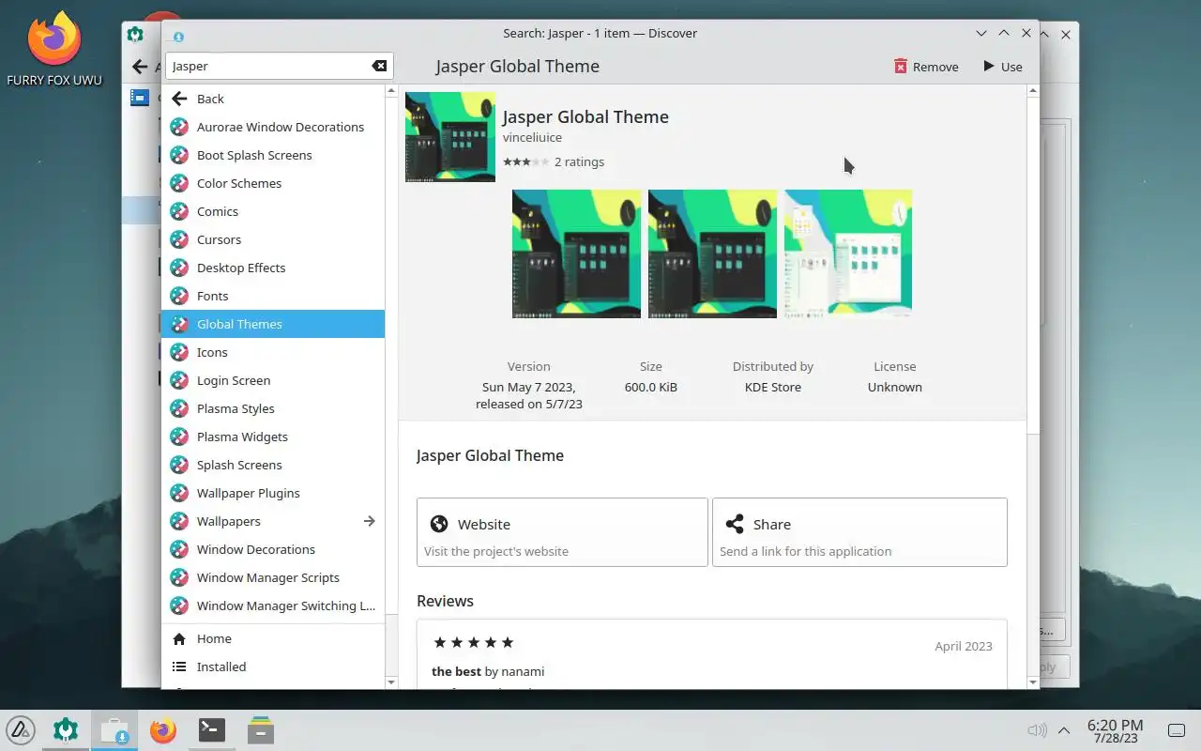The image size is (1201, 751).
Task: Expand the Wallpapers subcategory arrow
Action: [370, 521]
